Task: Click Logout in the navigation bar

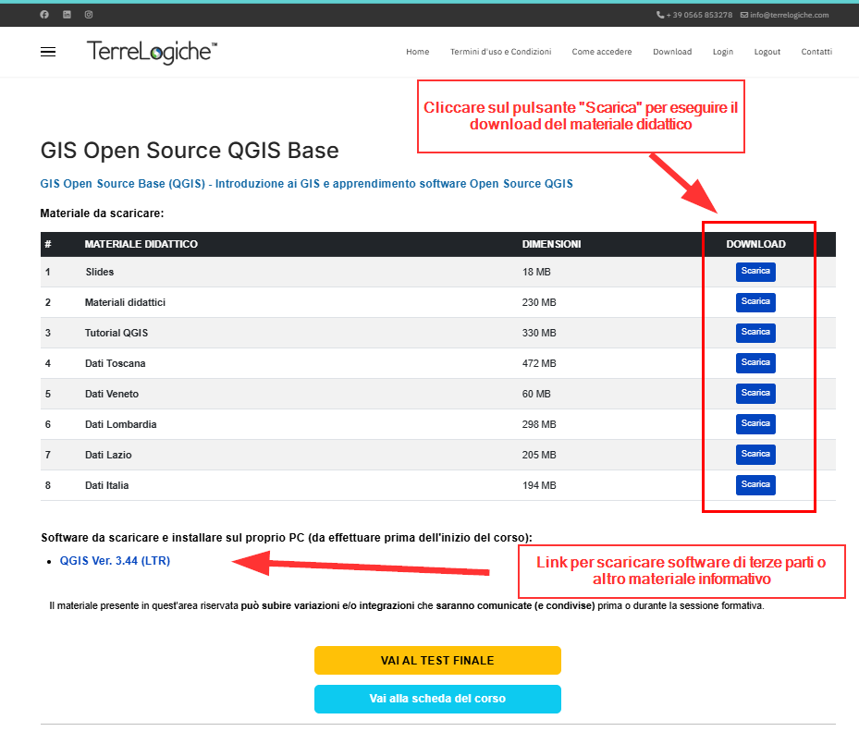Action: click(x=767, y=52)
